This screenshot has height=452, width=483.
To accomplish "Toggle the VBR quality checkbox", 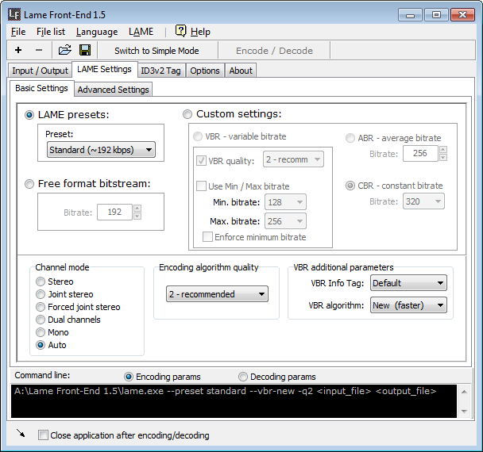I will (x=201, y=160).
